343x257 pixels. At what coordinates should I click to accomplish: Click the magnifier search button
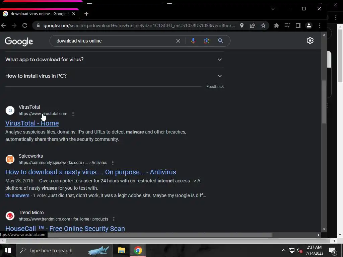220,41
